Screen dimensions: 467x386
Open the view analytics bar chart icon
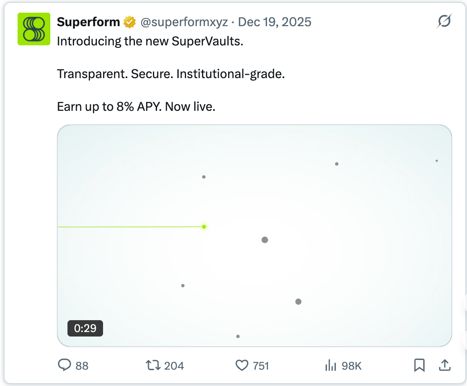tap(330, 365)
